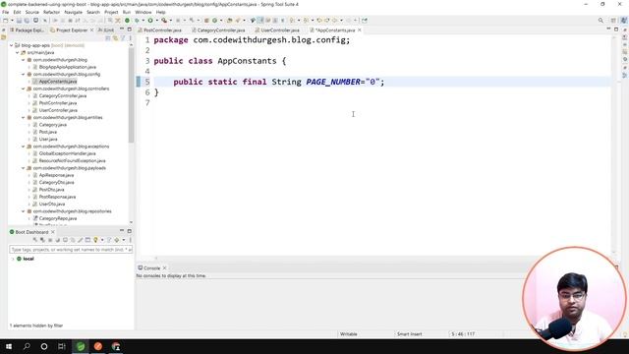Open the Window menu
629x354 pixels.
[143, 12]
